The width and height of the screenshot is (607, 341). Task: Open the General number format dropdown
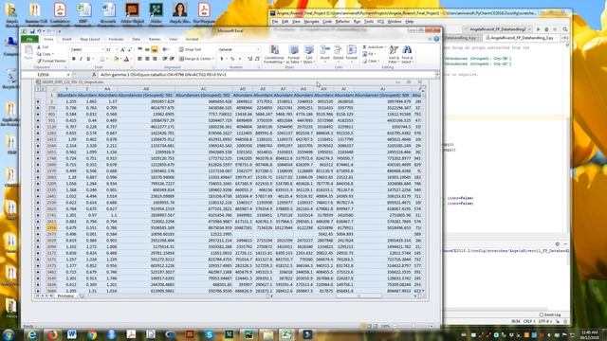point(258,49)
